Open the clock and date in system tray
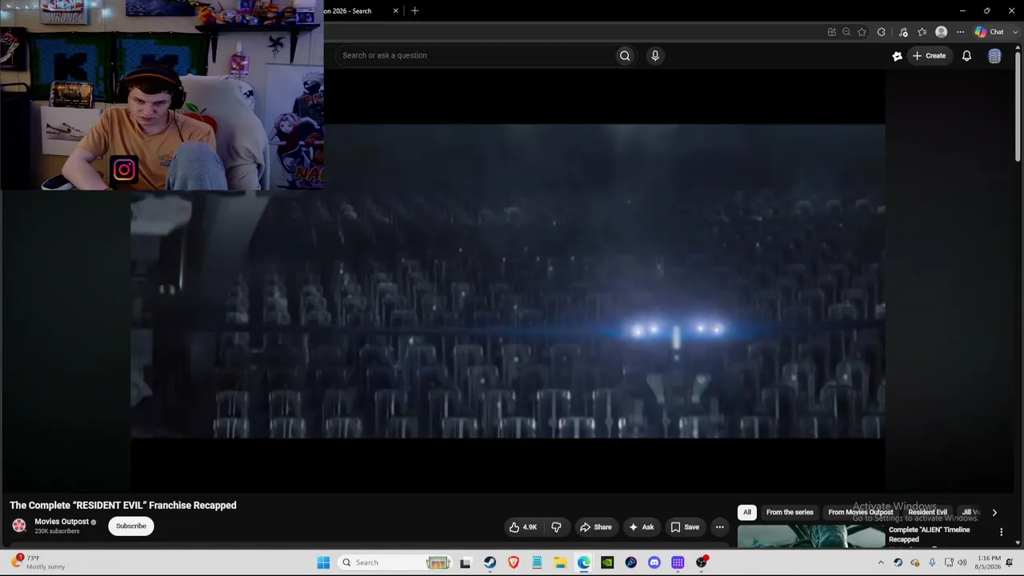This screenshot has height=576, width=1024. click(x=989, y=562)
